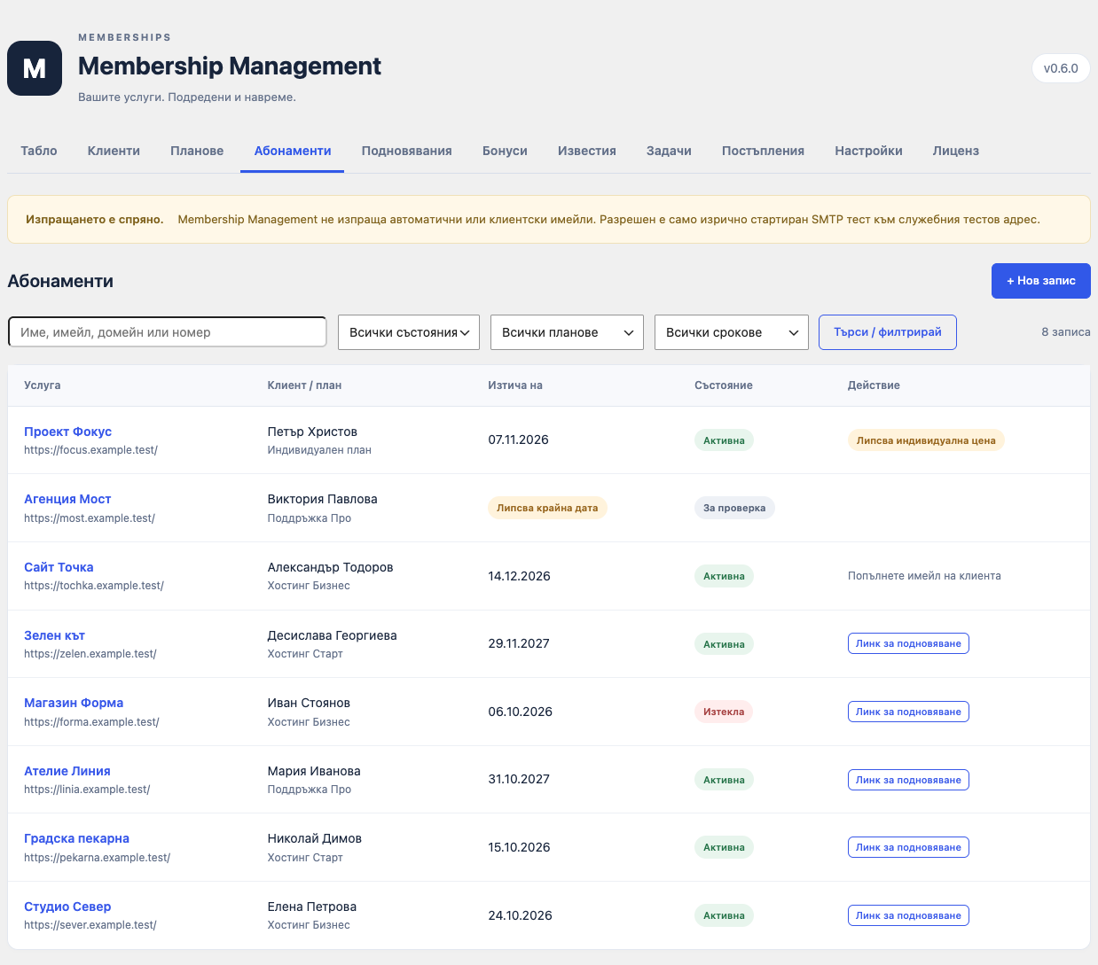Open the Всички планове dropdown
Screen dimensions: 1098x965
tap(567, 332)
